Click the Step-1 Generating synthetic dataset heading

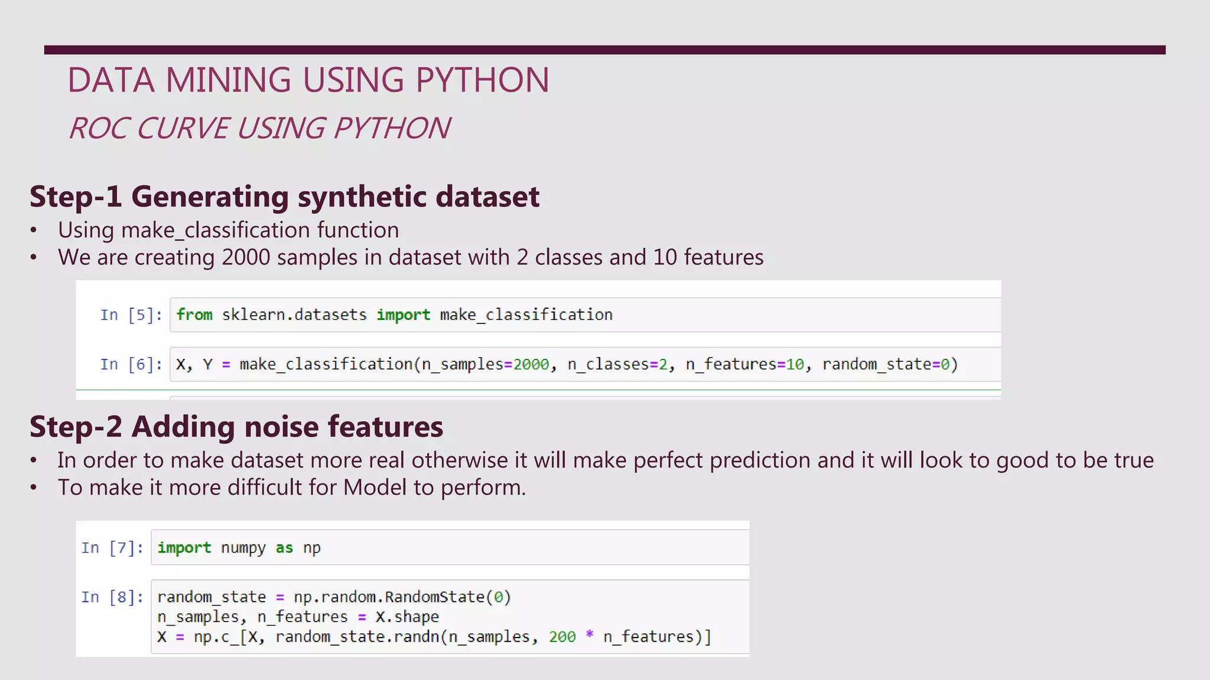click(284, 197)
